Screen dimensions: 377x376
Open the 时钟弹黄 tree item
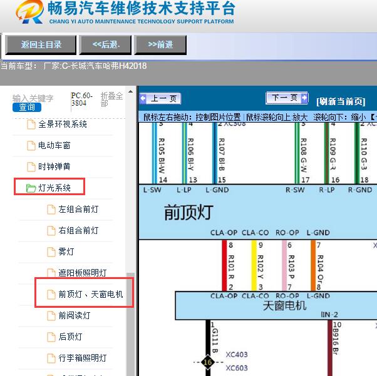(54, 166)
